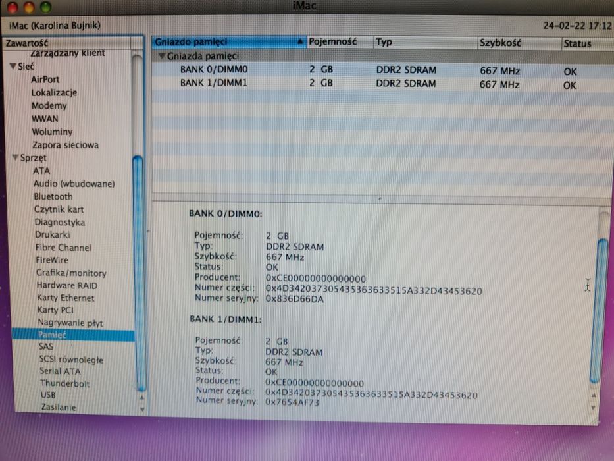Select FireWire in the sidebar
This screenshot has width=614, height=461.
tap(52, 260)
